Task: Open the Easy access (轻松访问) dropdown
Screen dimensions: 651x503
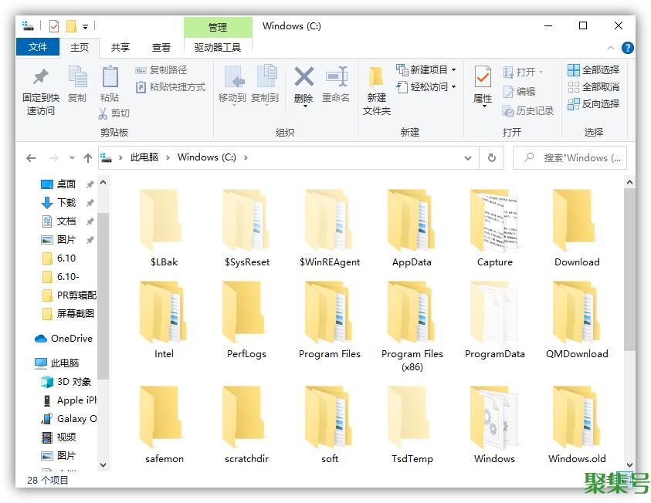Action: coord(426,86)
